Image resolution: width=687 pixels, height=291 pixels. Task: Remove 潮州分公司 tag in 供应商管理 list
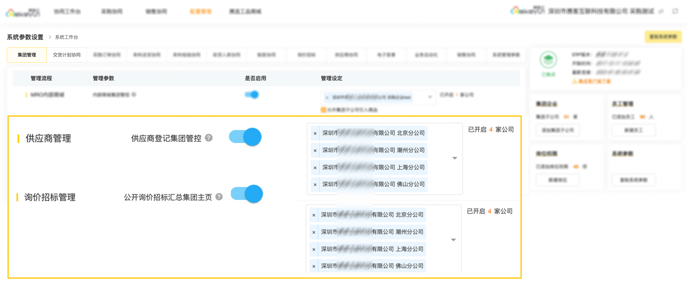tap(315, 150)
